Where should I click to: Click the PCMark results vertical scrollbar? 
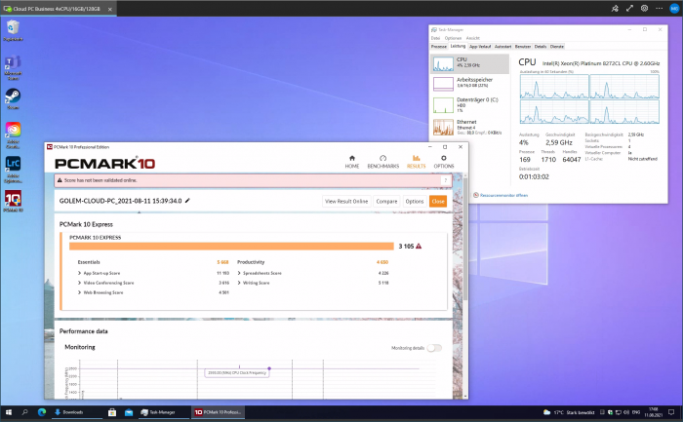464,240
